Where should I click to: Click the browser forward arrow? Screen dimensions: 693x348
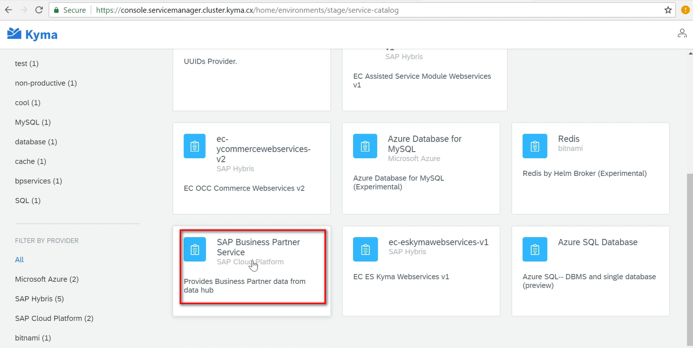click(23, 10)
